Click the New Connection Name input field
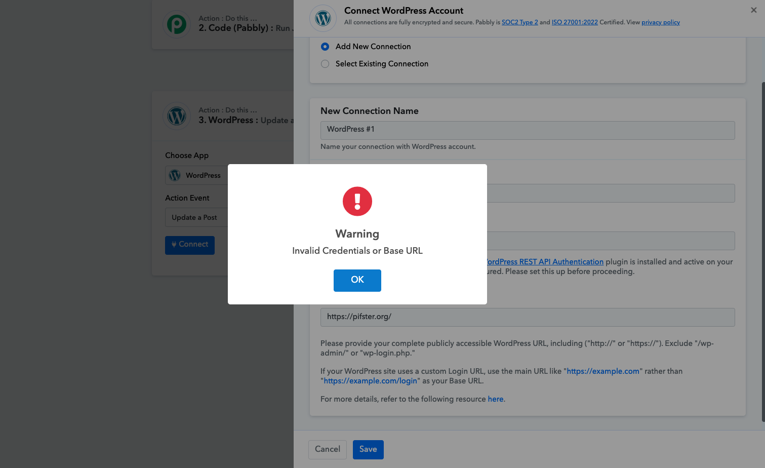The height and width of the screenshot is (468, 765). pos(528,130)
